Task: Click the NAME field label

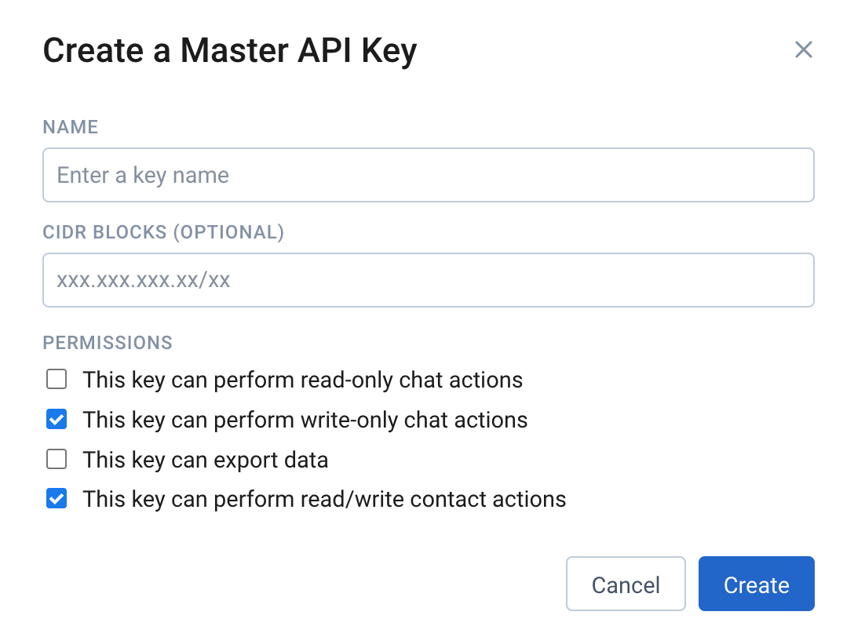Action: coord(71,128)
